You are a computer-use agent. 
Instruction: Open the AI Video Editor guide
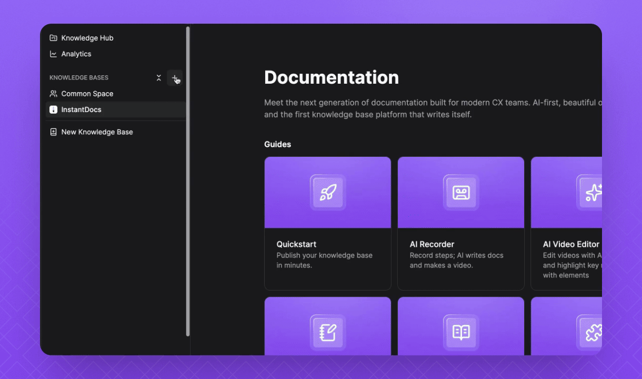[566, 223]
